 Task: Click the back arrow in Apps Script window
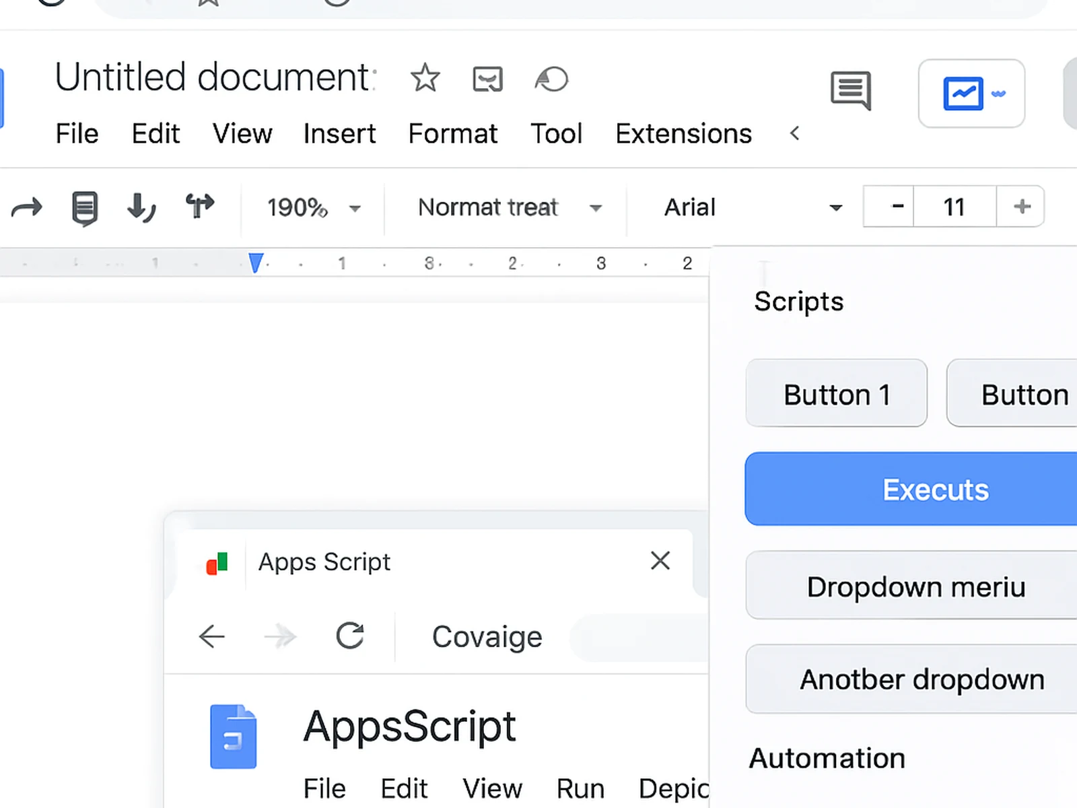[211, 636]
